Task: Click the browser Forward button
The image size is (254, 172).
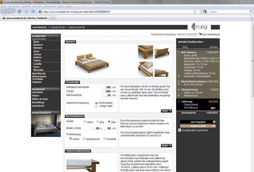Action: coord(10,12)
